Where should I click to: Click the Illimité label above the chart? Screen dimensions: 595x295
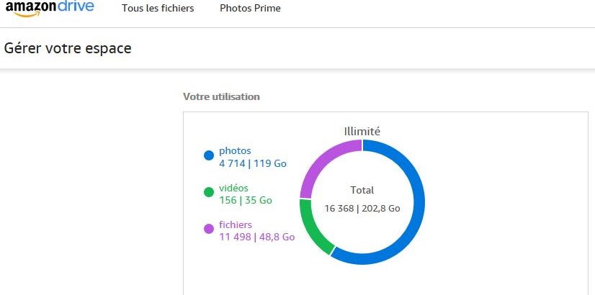click(x=362, y=132)
